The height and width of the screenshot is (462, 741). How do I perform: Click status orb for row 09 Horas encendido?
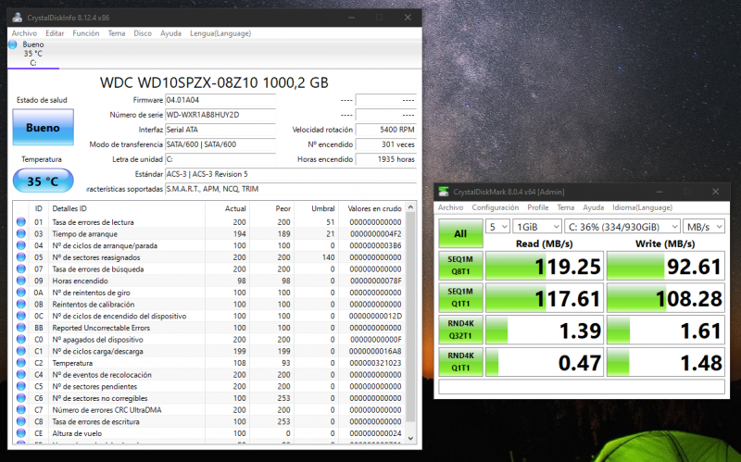click(20, 281)
